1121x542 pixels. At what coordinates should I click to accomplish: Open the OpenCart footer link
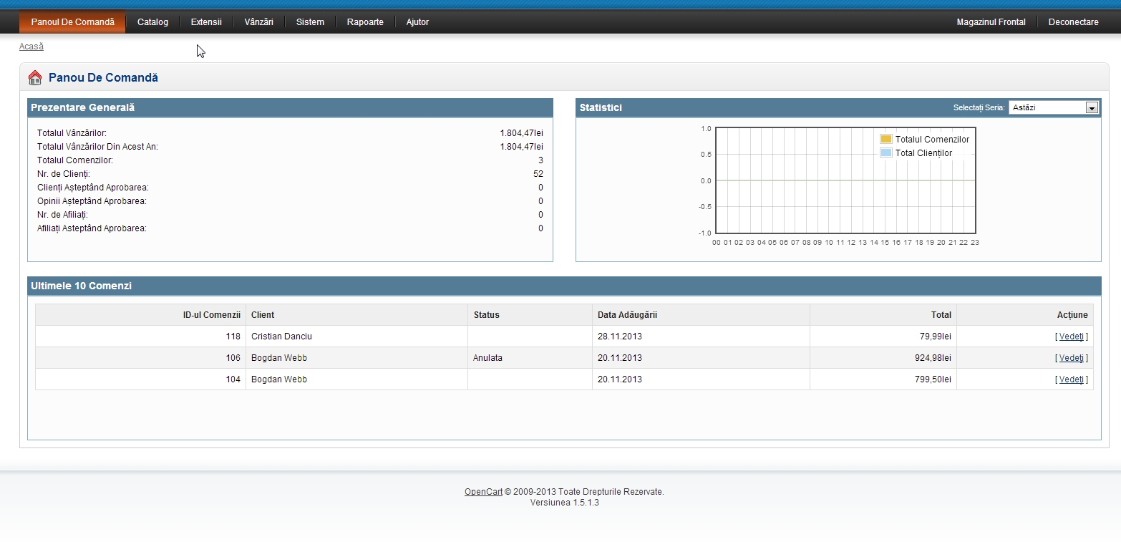pos(483,492)
